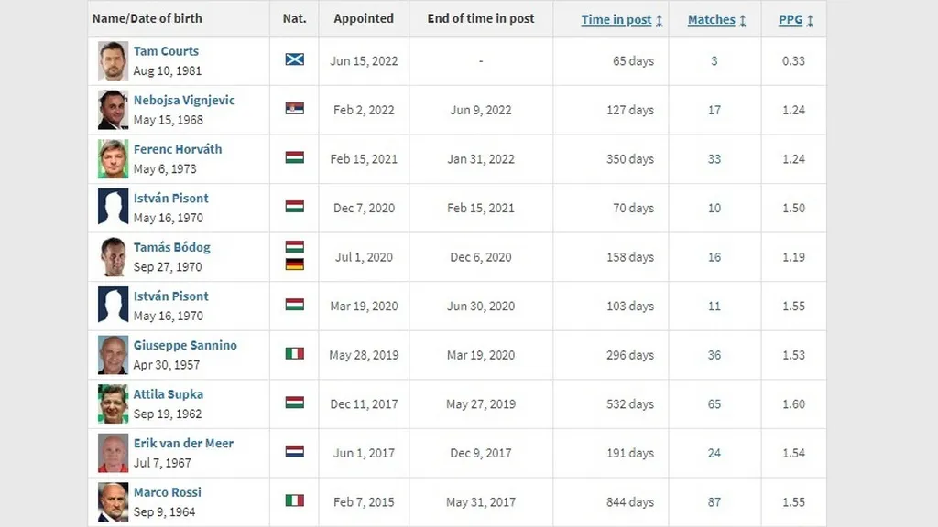This screenshot has height=527, width=938.
Task: Open Marco Rossi's 87 matches link
Action: click(x=714, y=501)
